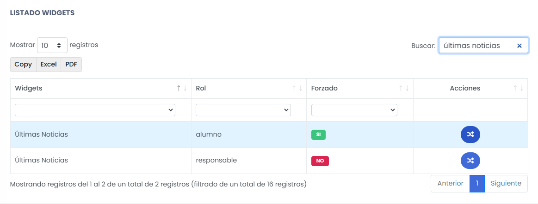Sort by the Forzado column arrows
This screenshot has height=204, width=538.
pos(404,88)
